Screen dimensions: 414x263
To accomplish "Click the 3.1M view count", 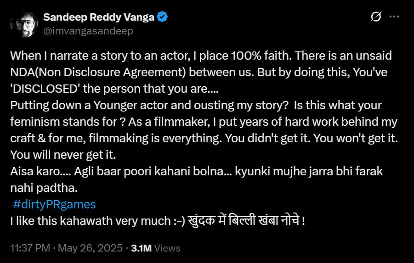I will 141,248.
